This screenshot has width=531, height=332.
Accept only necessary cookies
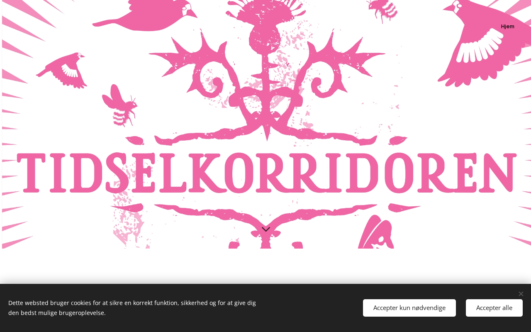click(x=409, y=308)
